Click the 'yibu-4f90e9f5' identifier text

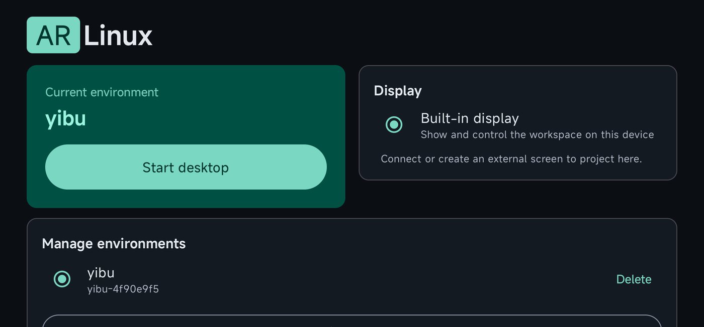[123, 289]
